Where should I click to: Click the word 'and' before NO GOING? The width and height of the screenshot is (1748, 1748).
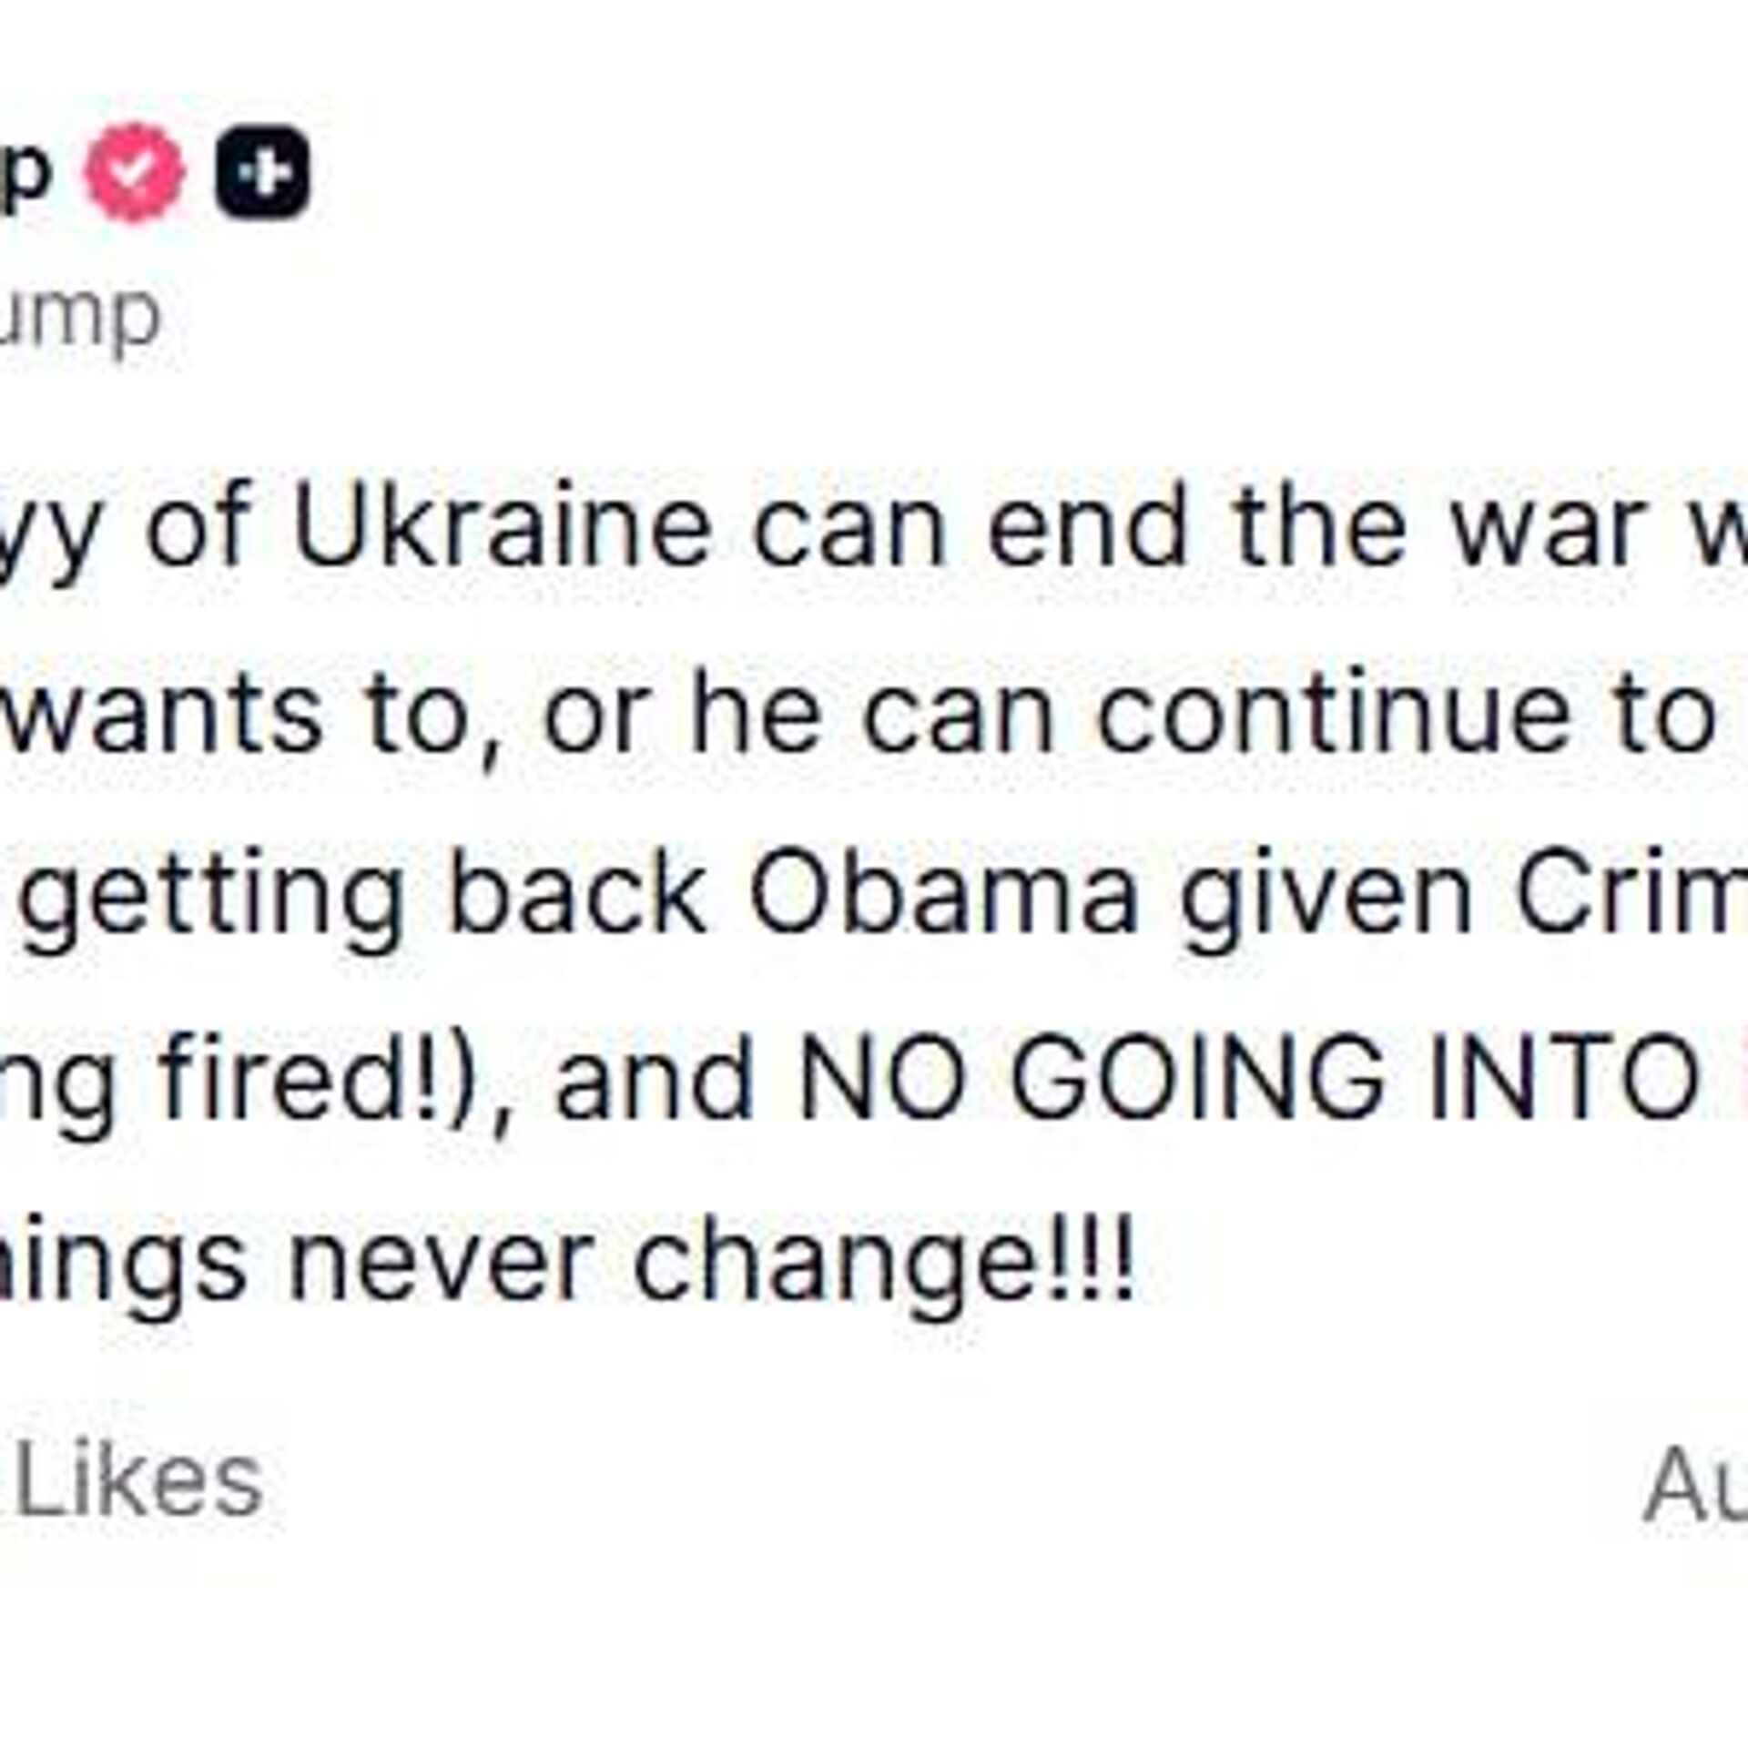[x=655, y=1078]
